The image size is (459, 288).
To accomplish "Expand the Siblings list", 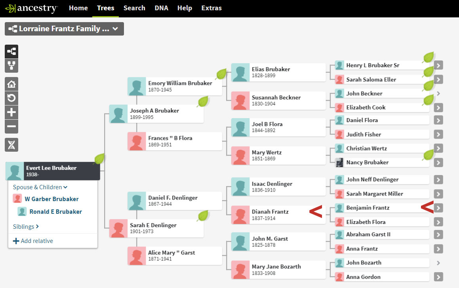I will (26, 227).
